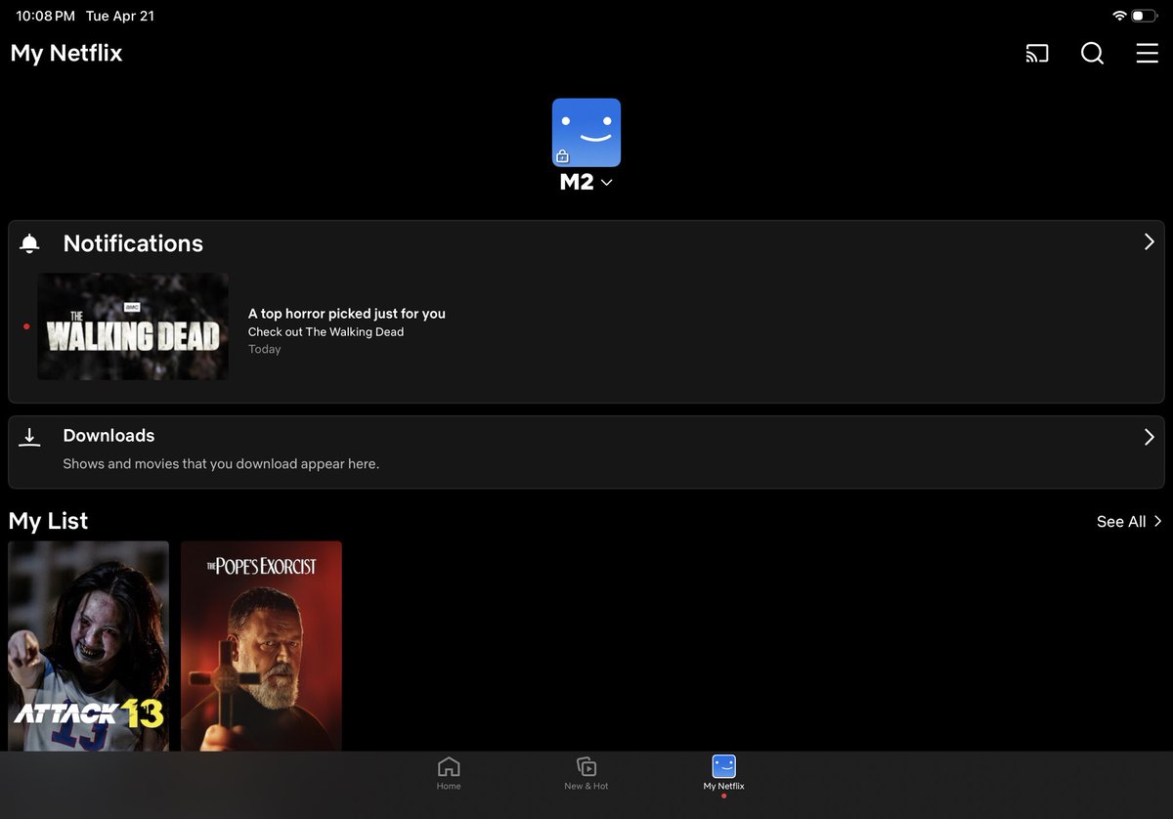Tap the My List heading

[48, 521]
